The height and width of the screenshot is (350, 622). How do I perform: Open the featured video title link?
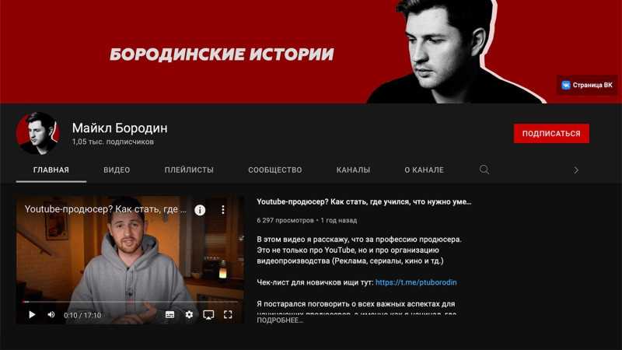(364, 201)
